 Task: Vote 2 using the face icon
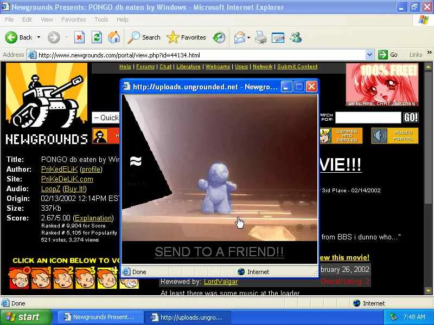coord(63,277)
